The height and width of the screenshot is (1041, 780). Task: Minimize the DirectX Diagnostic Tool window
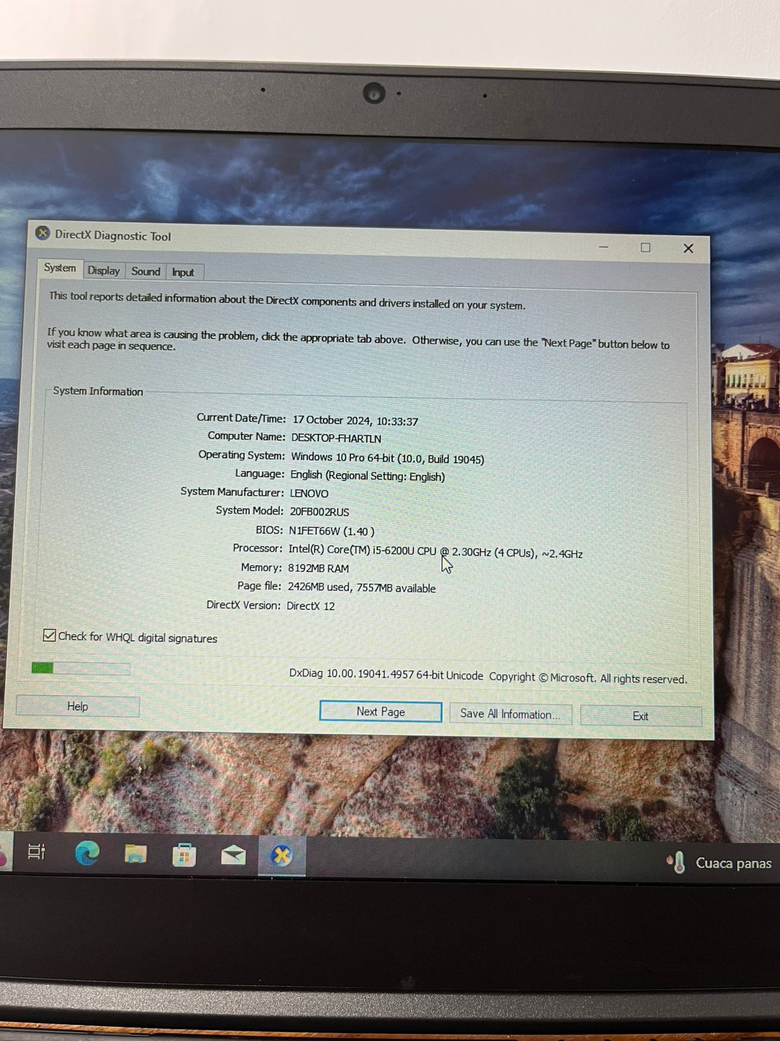tap(603, 247)
